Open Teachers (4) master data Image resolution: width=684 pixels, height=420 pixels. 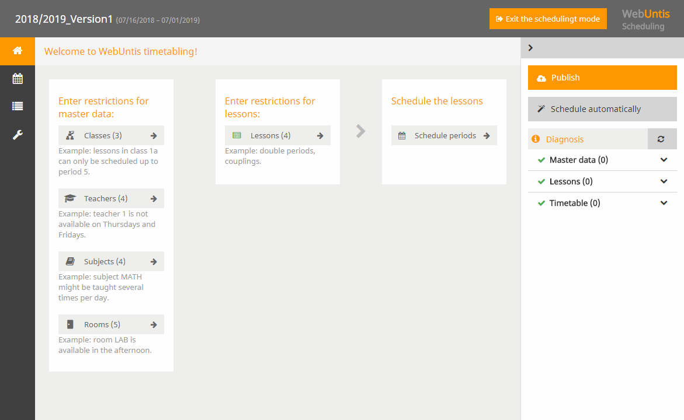coord(111,198)
